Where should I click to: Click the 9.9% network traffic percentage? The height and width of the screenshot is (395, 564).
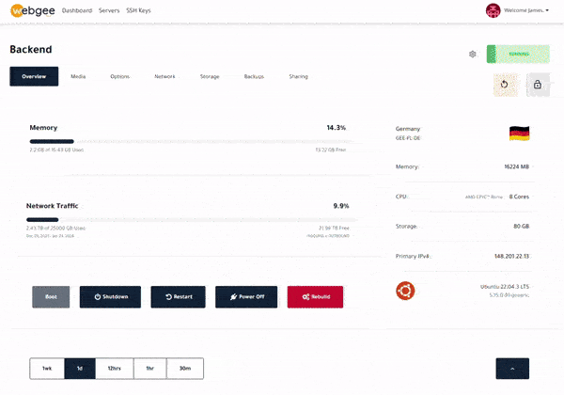tap(341, 206)
